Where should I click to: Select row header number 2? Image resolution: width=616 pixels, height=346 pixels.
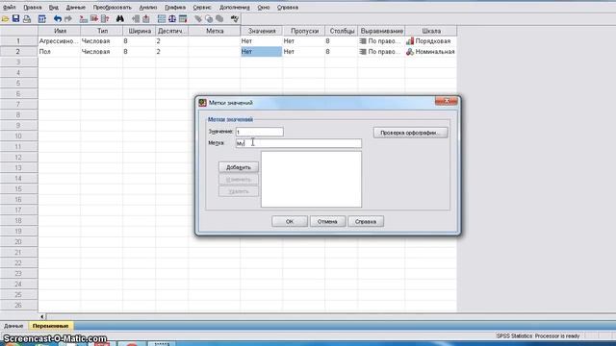19,51
